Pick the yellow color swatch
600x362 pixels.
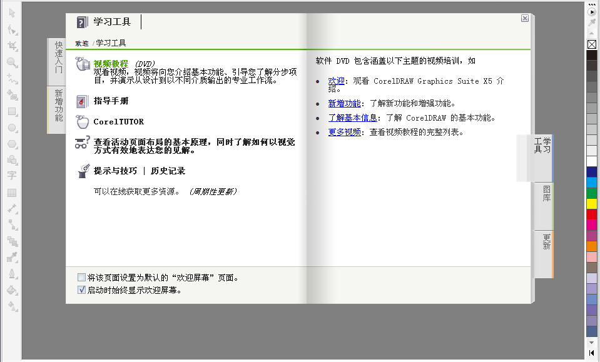click(592, 203)
